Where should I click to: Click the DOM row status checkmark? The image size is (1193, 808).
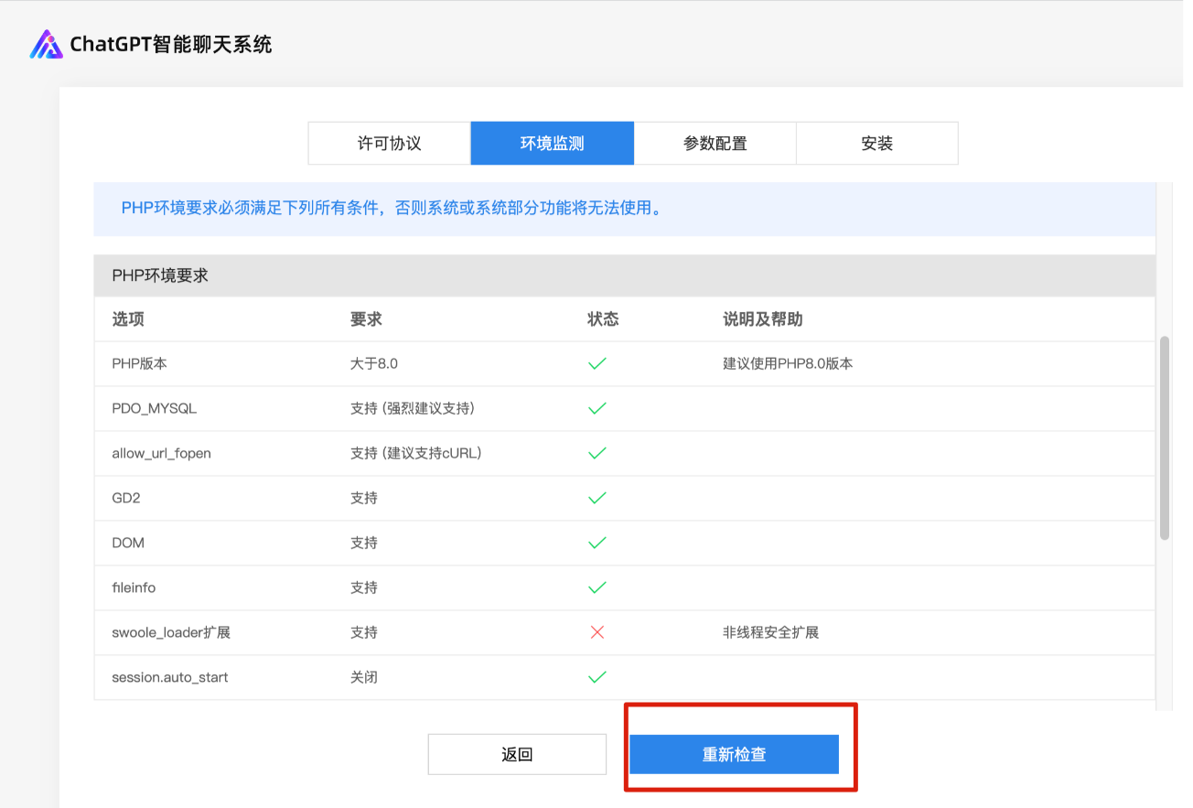tap(597, 543)
